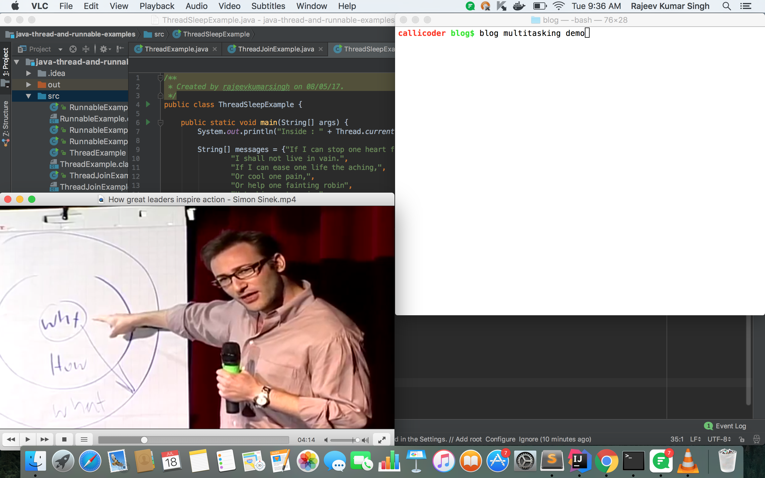Expand the out folder
This screenshot has height=478, width=765.
coord(28,85)
